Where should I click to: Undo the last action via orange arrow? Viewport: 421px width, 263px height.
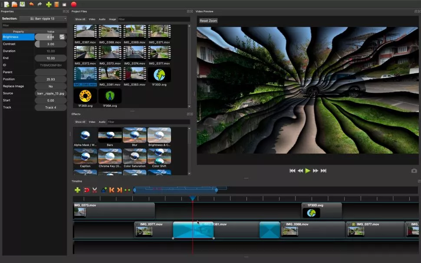(31, 4)
